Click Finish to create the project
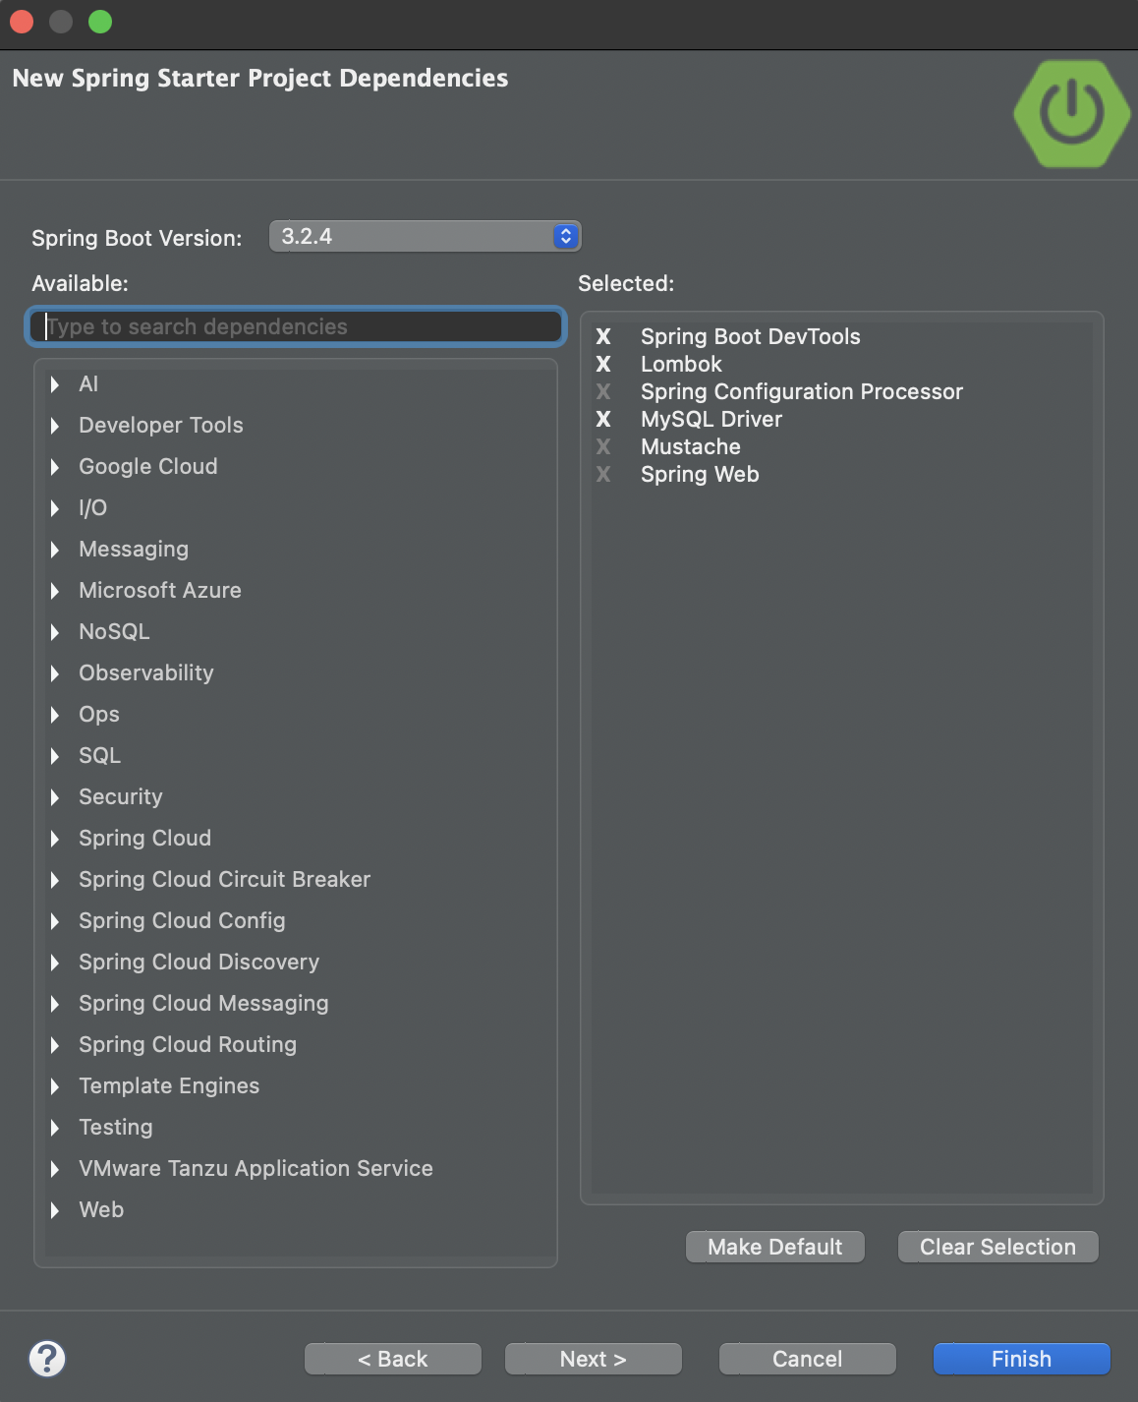1138x1402 pixels. 1022,1359
